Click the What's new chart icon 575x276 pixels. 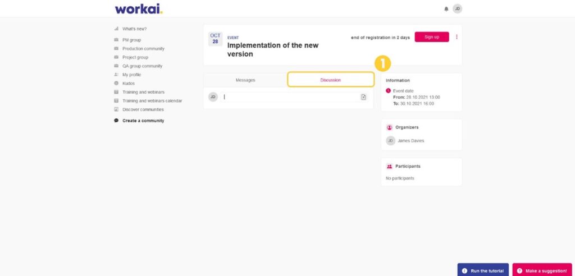pos(116,29)
